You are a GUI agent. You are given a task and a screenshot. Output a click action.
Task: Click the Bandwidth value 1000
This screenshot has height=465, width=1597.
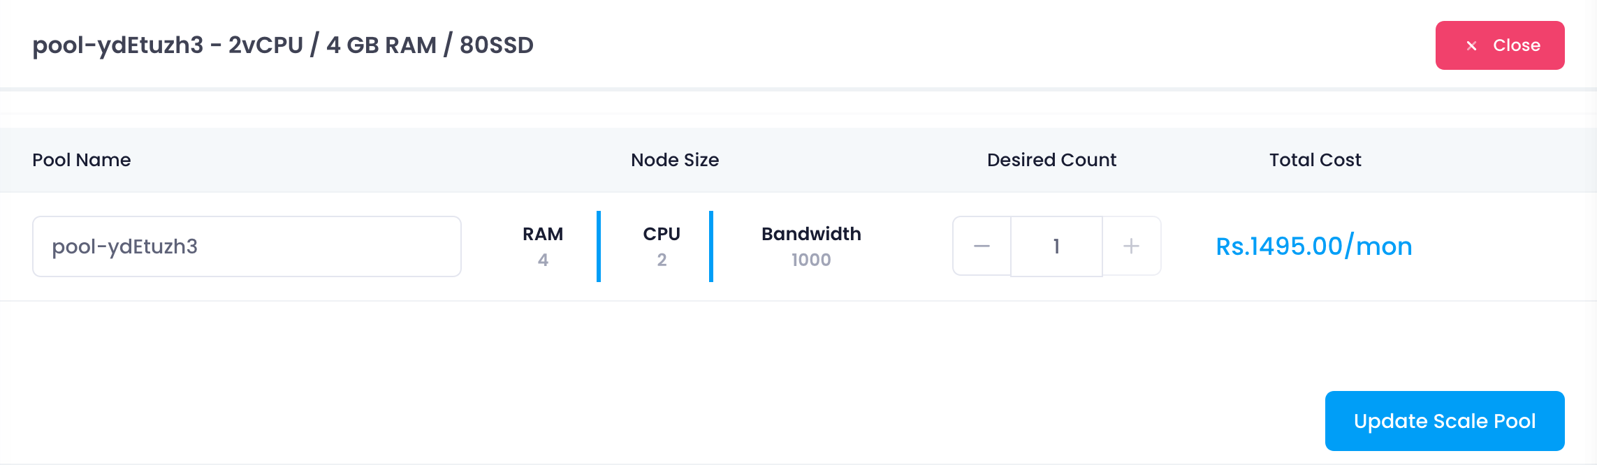(x=811, y=260)
